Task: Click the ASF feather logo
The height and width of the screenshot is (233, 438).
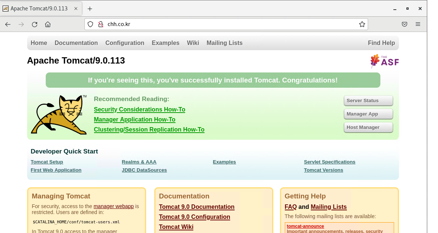Action: pos(384,61)
